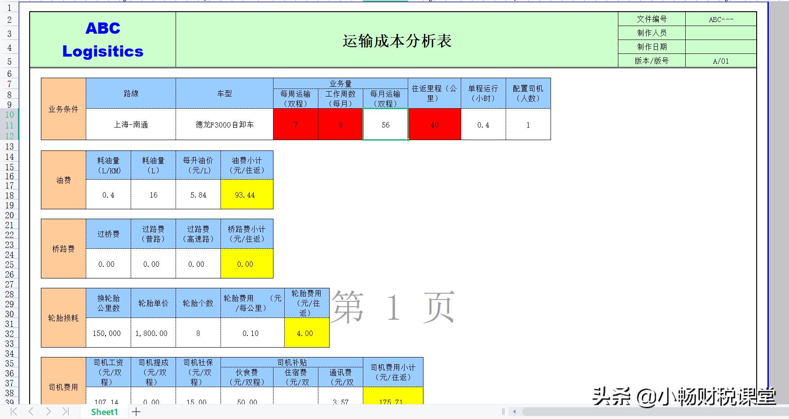Select the cell showing 56 monthly transports

pyautogui.click(x=385, y=125)
